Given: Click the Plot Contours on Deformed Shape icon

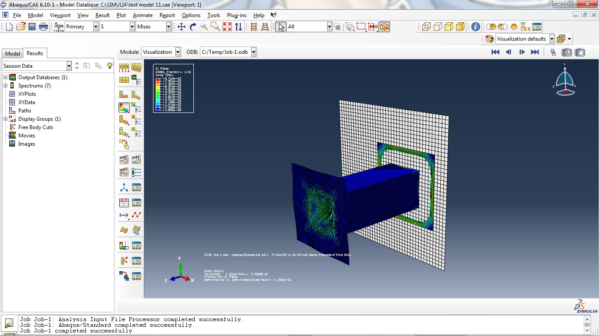Looking at the screenshot, I should click(124, 107).
